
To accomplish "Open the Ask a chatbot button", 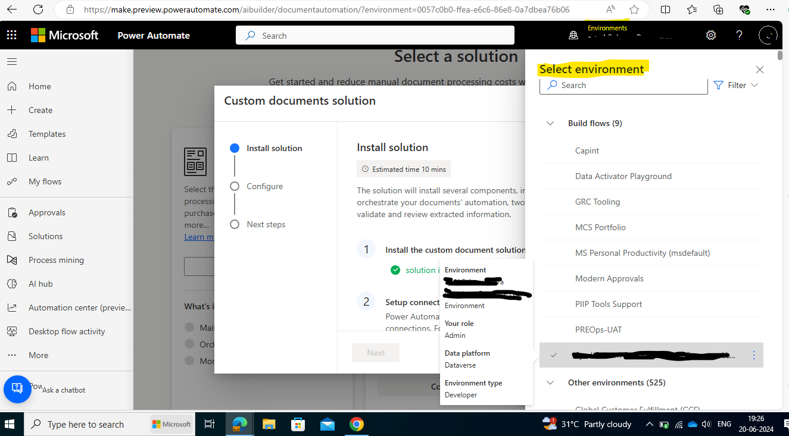I will [x=17, y=389].
